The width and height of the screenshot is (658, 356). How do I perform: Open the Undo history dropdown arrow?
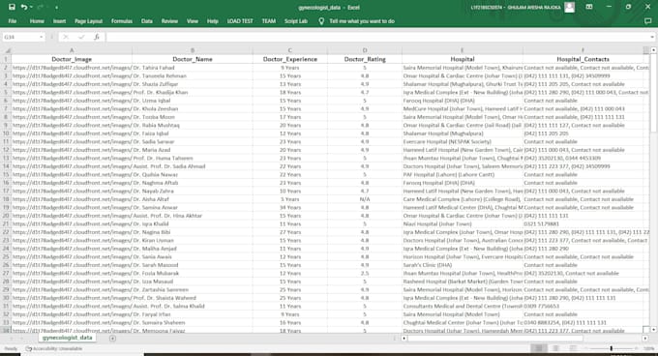click(31, 7)
